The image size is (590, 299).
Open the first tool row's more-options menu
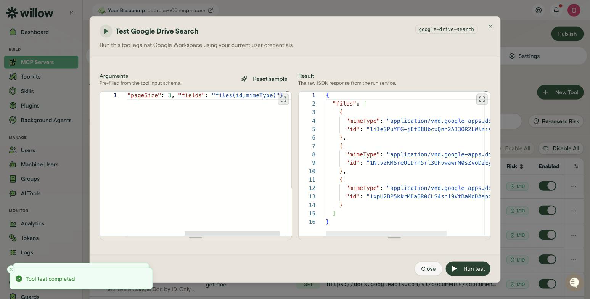tap(574, 186)
